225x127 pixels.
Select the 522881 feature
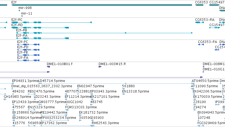[78, 94]
